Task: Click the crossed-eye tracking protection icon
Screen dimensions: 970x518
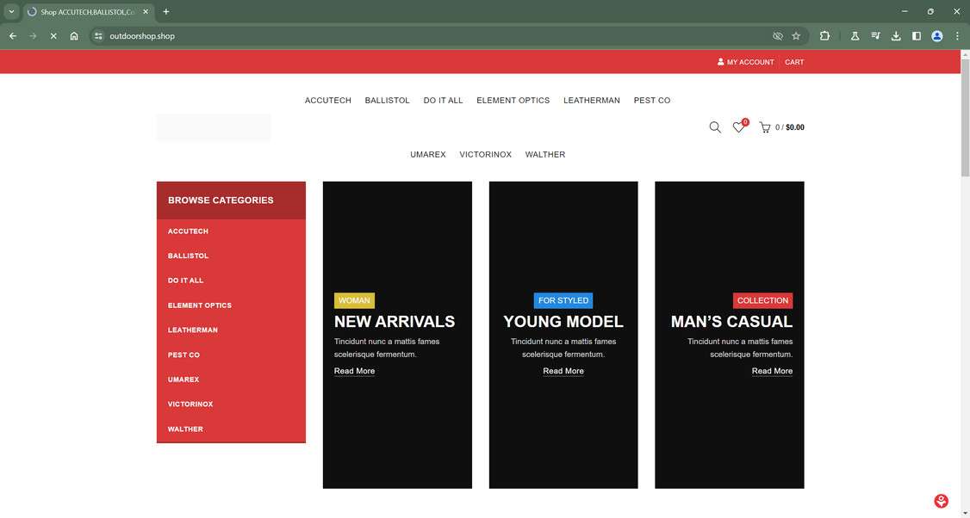Action: (778, 36)
